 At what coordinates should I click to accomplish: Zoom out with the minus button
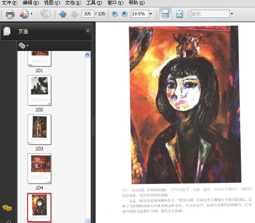coord(115,14)
